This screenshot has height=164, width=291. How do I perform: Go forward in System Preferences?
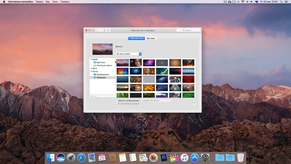click(x=101, y=30)
